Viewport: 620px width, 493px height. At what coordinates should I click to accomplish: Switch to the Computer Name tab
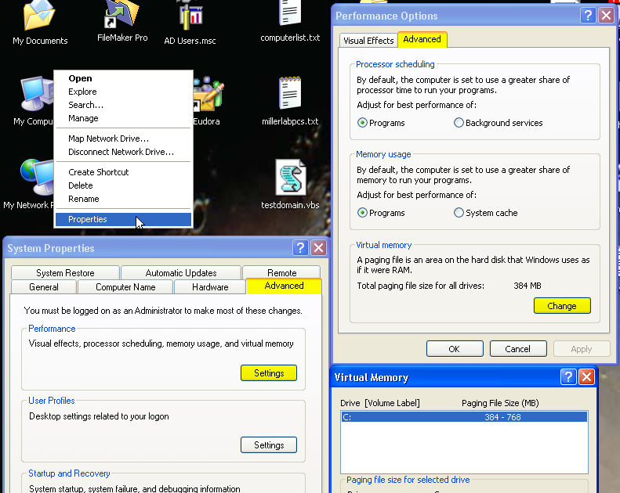(125, 287)
